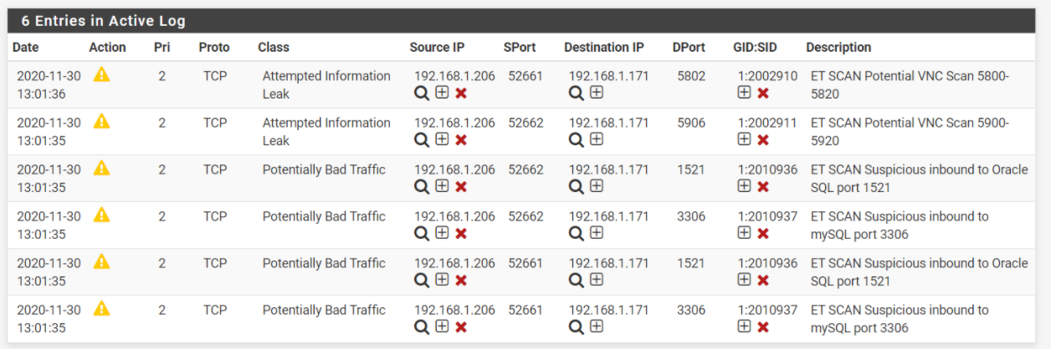This screenshot has height=349, width=1051.
Task: Click source IP magnifier in DPort 5802 row
Action: pyautogui.click(x=422, y=93)
